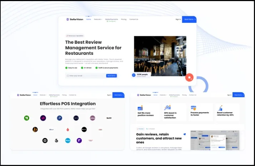Select the gray S-shaped POS logo
Viewport: 255px width, 166px height.
coord(56,140)
